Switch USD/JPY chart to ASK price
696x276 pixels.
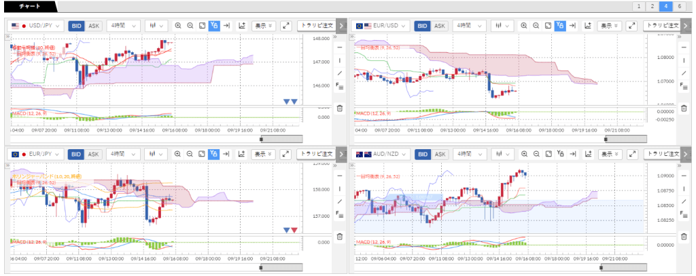tap(93, 26)
